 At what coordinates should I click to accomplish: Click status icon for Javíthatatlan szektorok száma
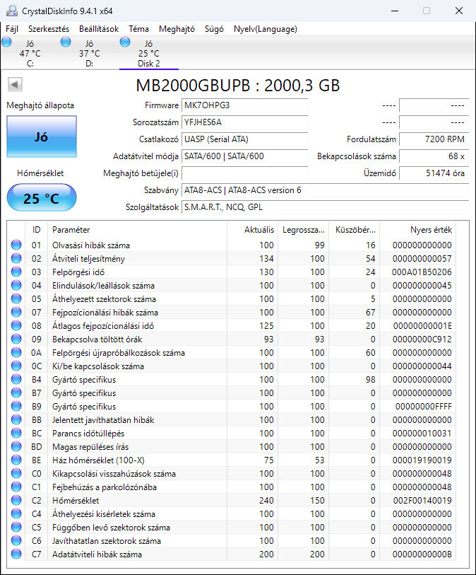[x=16, y=540]
